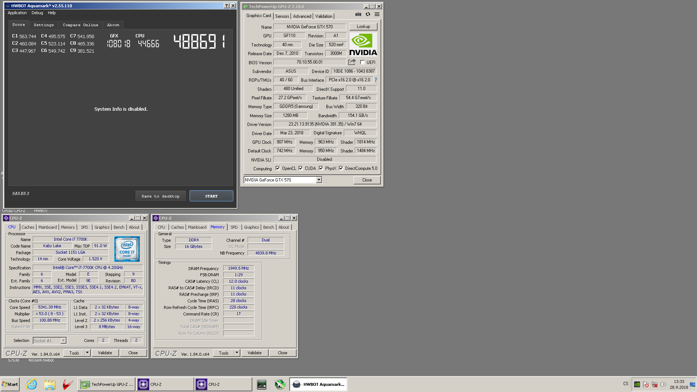The height and width of the screenshot is (392, 697).
Task: Open the Action Center flag tray icon
Action: point(646,384)
